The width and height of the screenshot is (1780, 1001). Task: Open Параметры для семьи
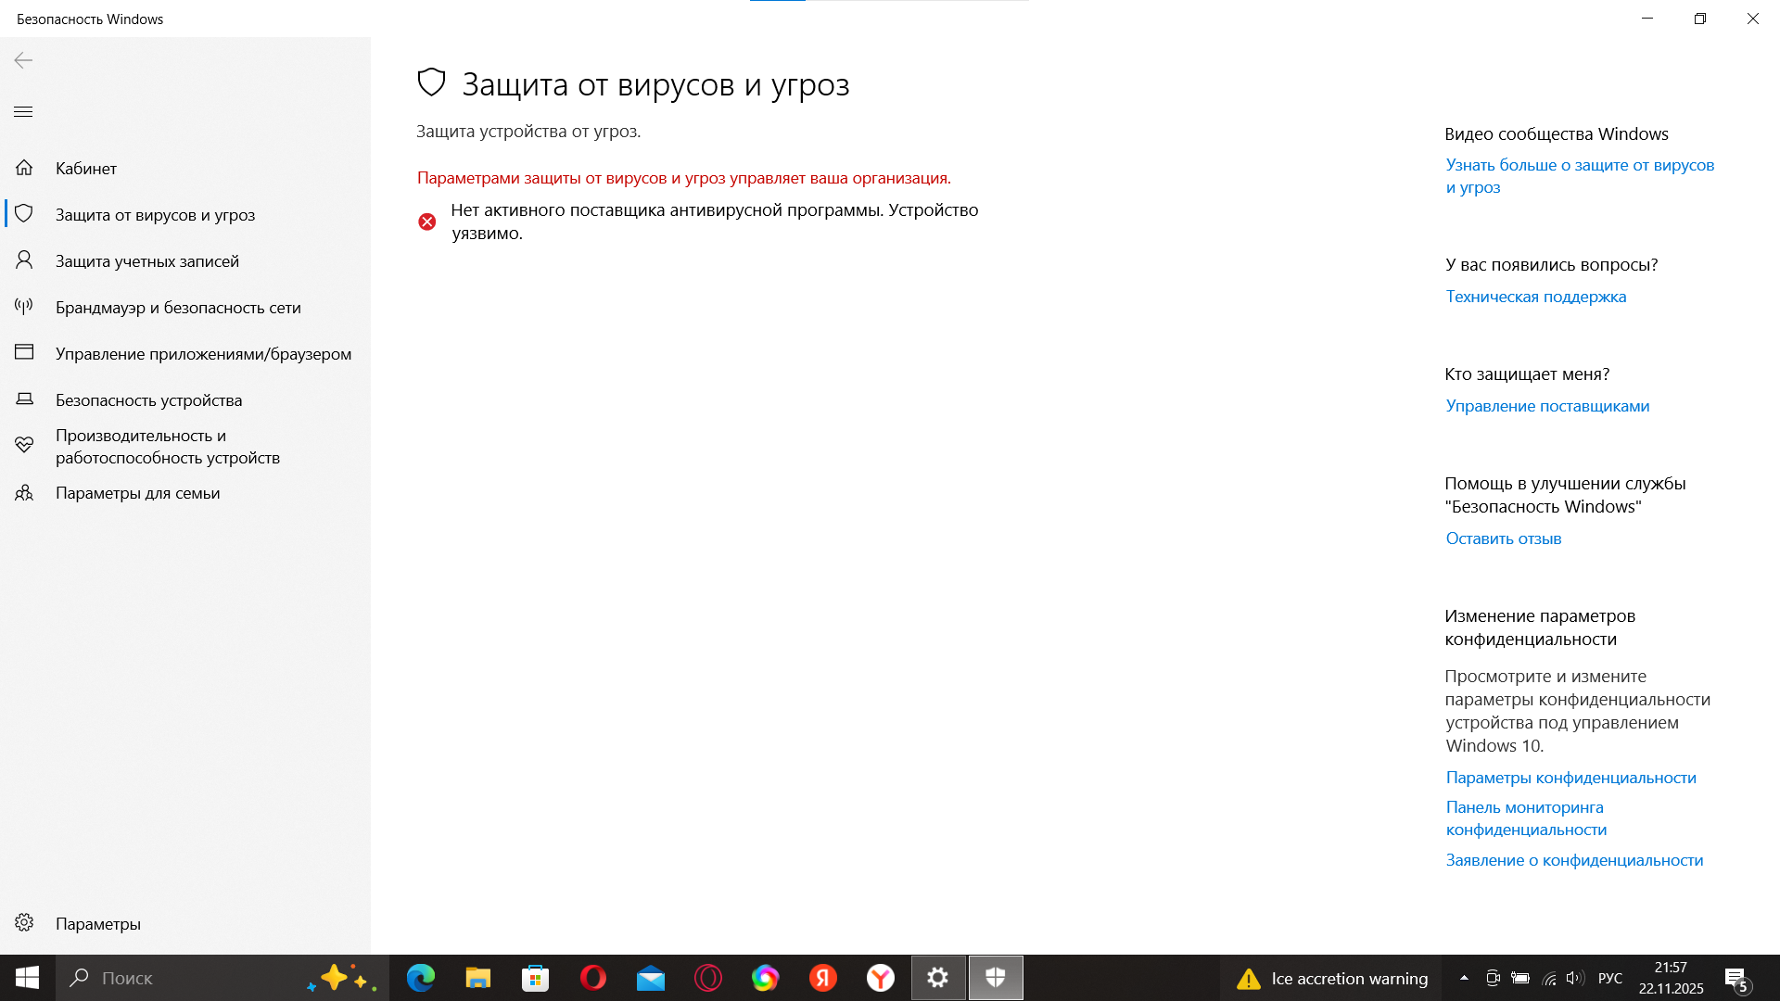tap(185, 492)
